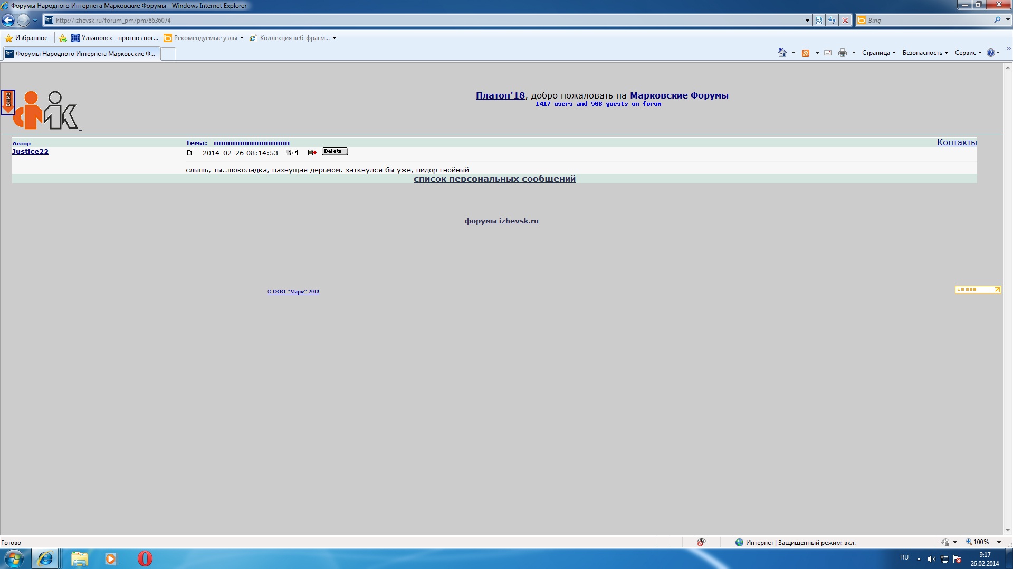Viewport: 1013px width, 569px height.
Task: Click the profile info icon beside the timestamp
Action: (292, 153)
